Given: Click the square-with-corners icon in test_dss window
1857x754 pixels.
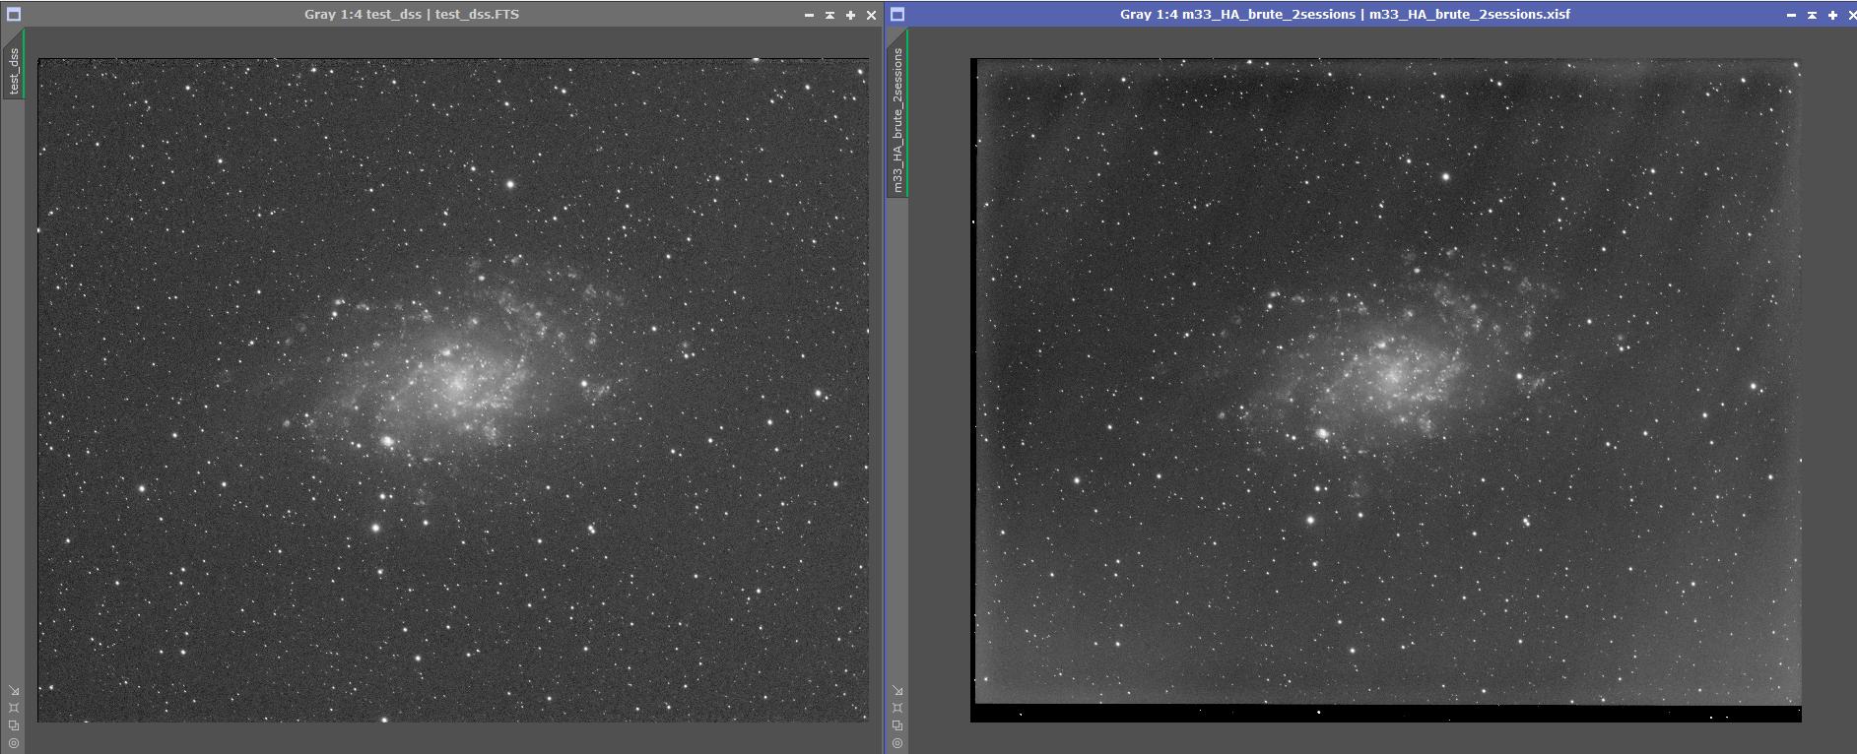Looking at the screenshot, I should 14,708.
